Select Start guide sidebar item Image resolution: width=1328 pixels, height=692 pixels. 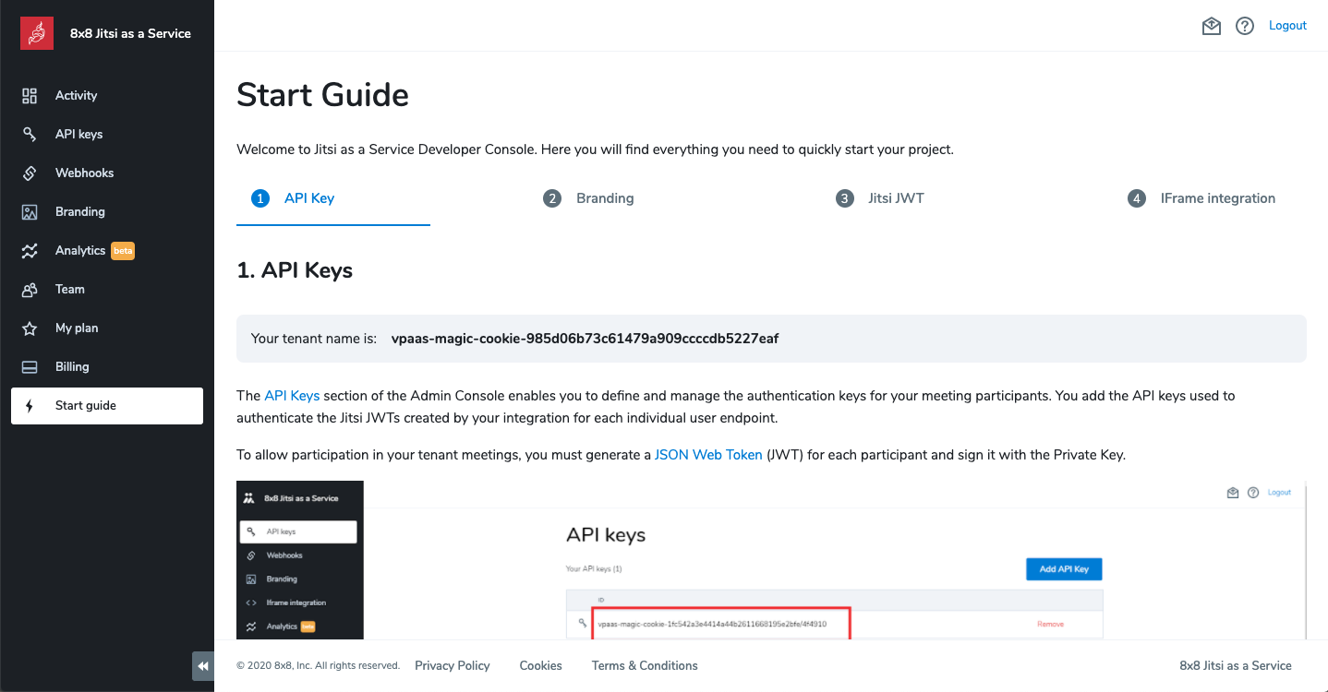[107, 406]
